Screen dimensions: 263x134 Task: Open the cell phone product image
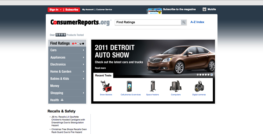129,86
